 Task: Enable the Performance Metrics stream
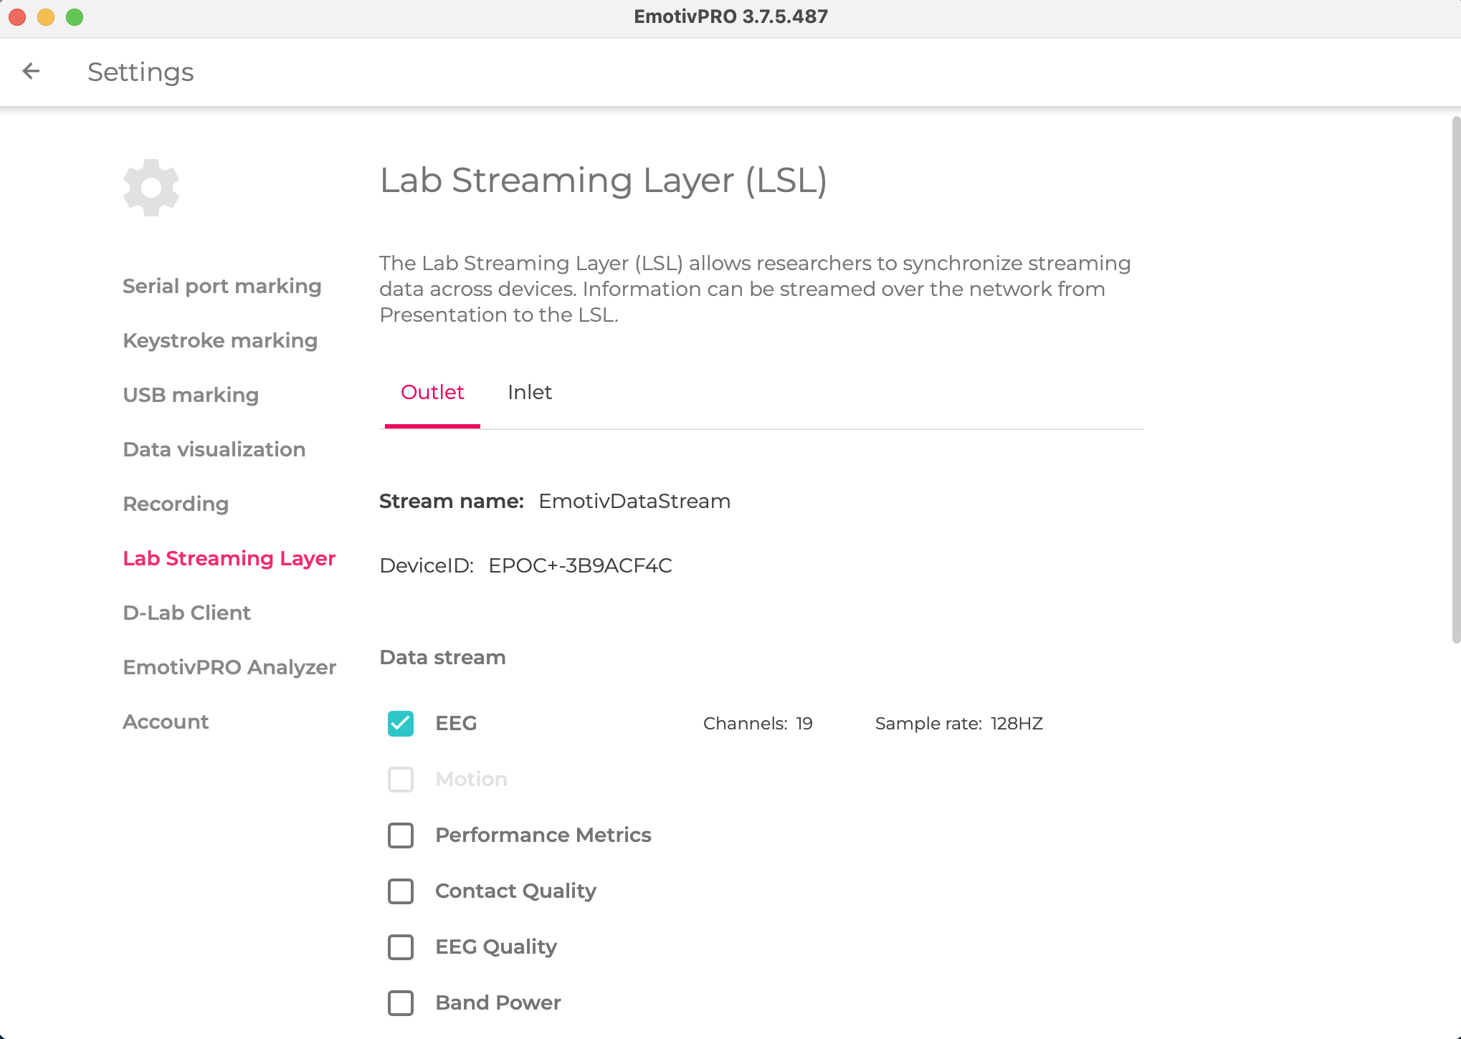pyautogui.click(x=401, y=835)
